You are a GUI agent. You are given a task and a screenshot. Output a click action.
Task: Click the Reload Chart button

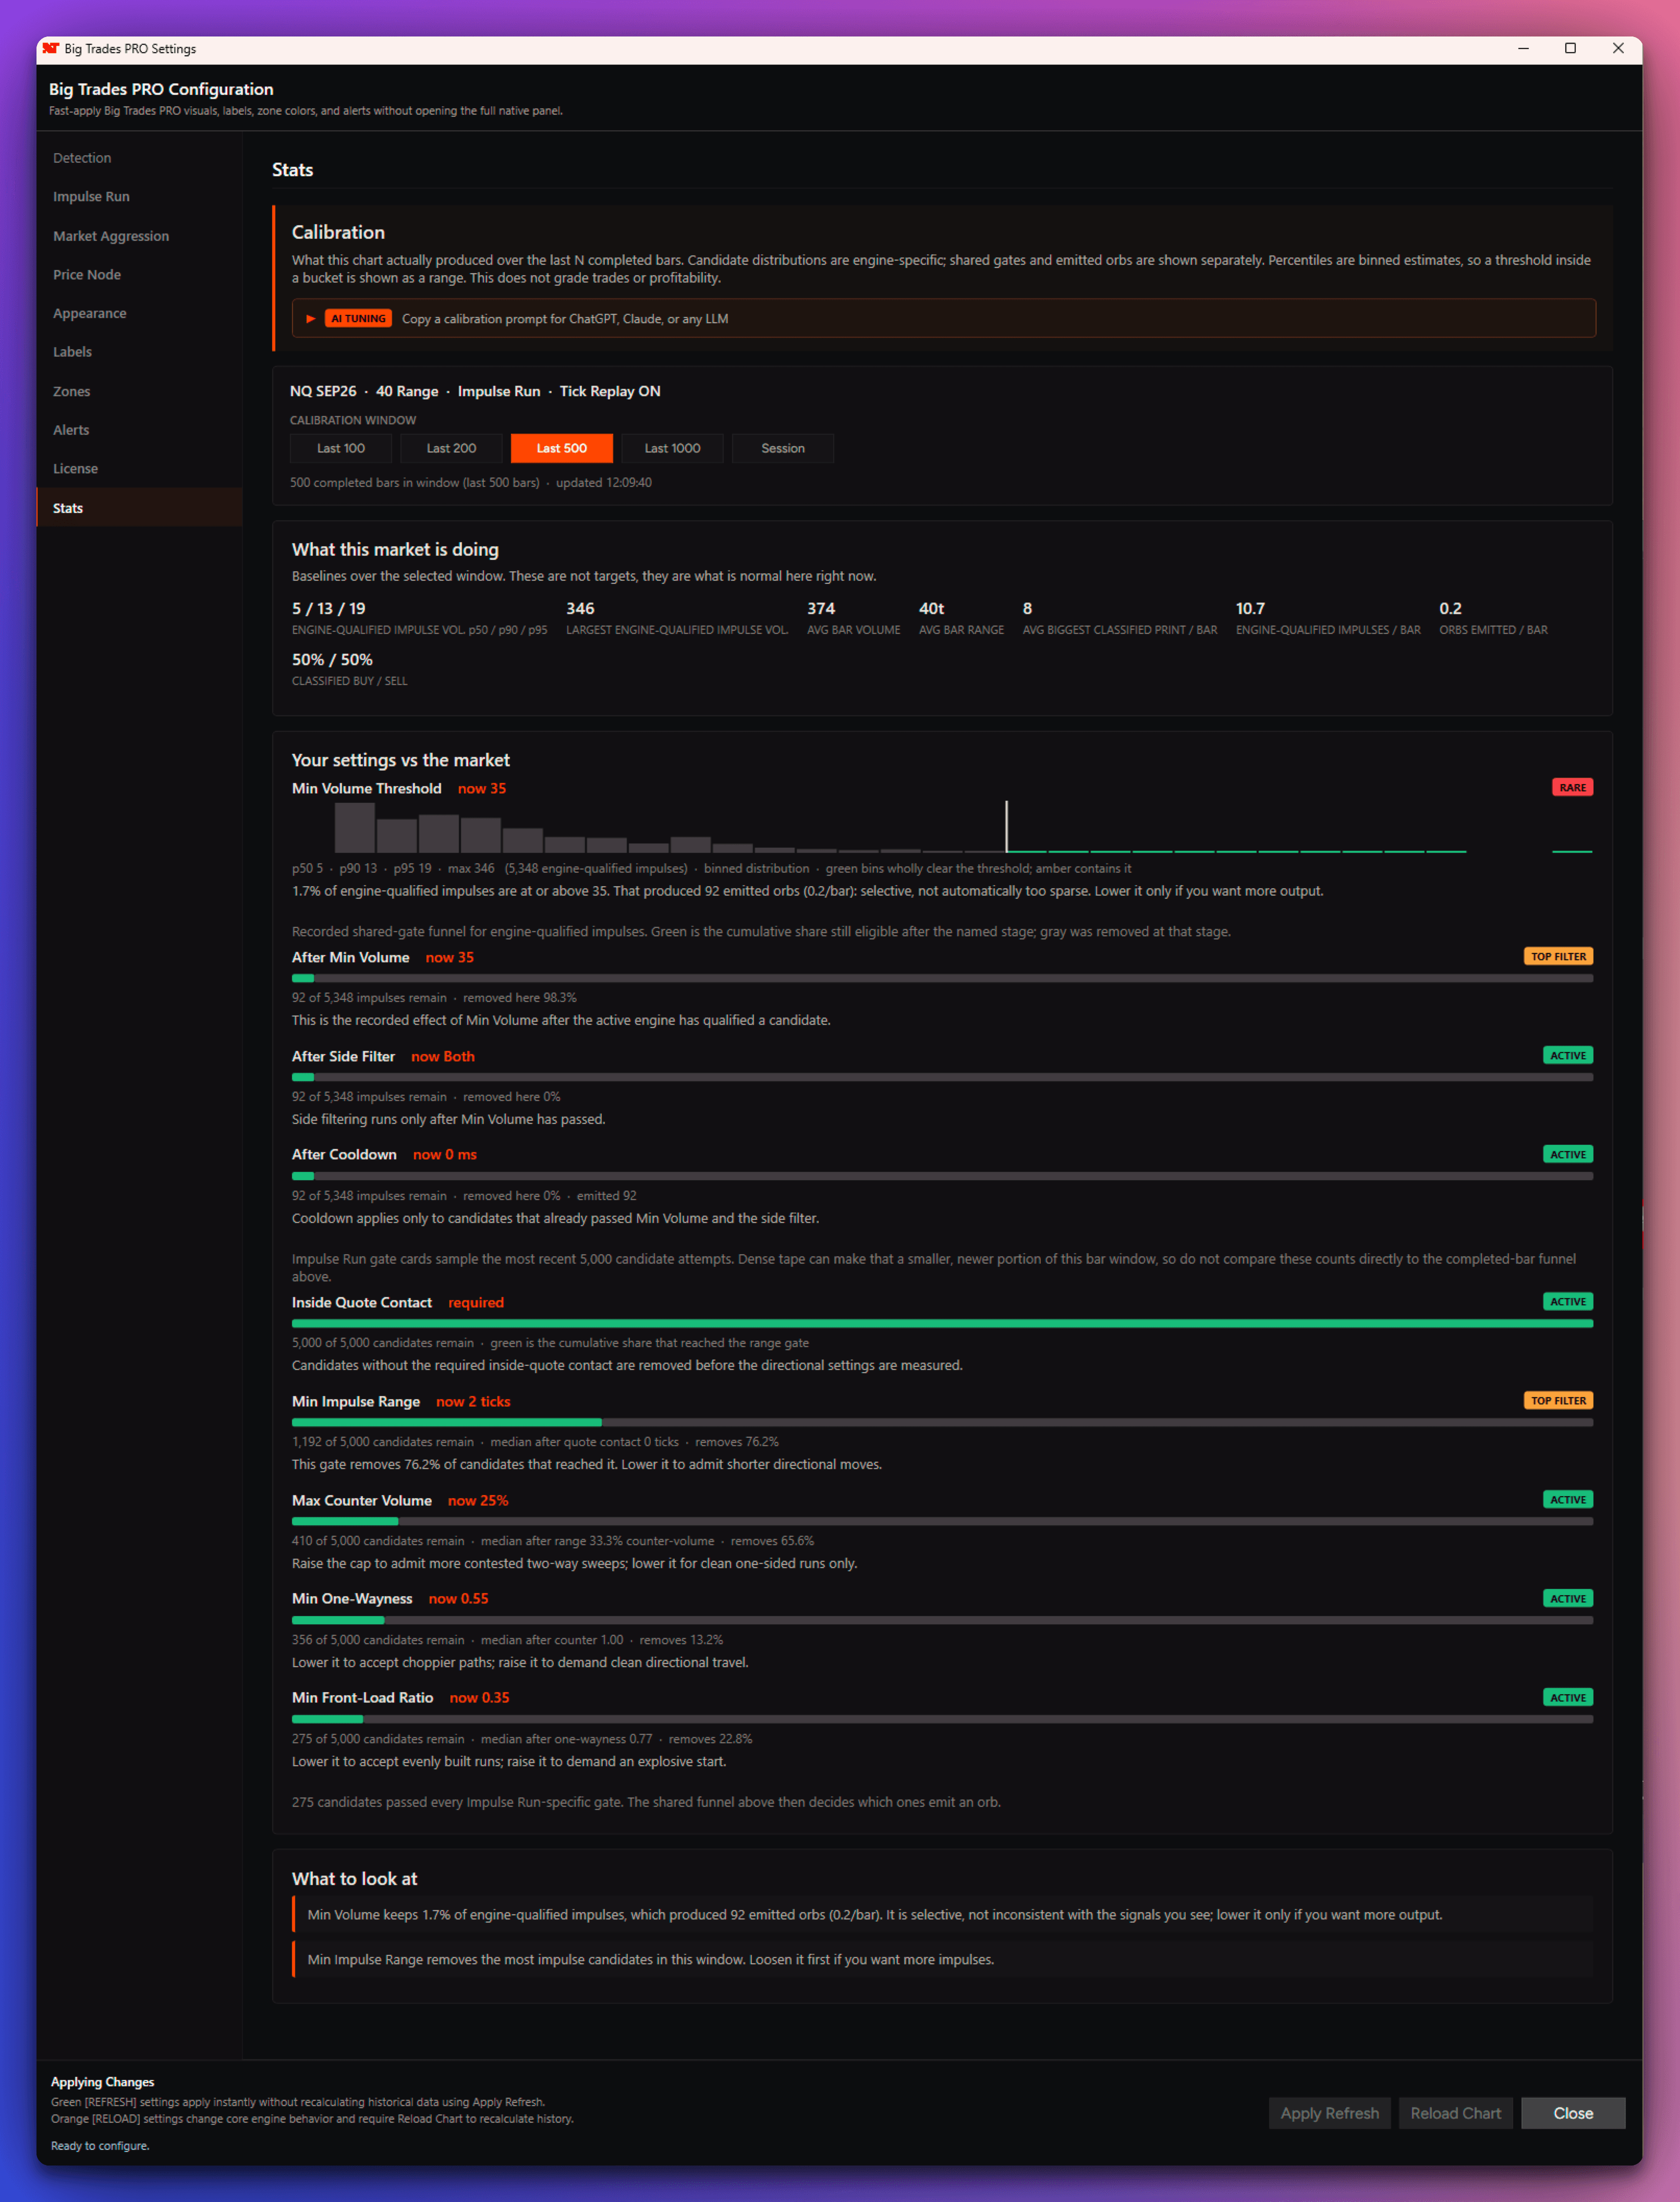coord(1455,2113)
